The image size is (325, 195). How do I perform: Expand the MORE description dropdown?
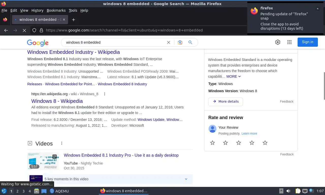[x=234, y=76]
